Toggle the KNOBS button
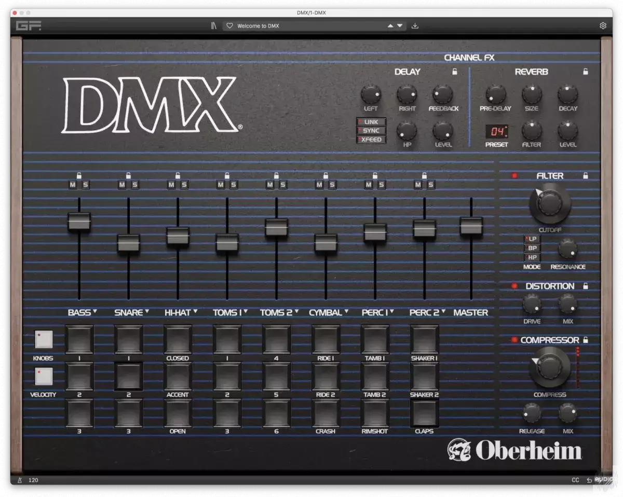 coord(44,339)
